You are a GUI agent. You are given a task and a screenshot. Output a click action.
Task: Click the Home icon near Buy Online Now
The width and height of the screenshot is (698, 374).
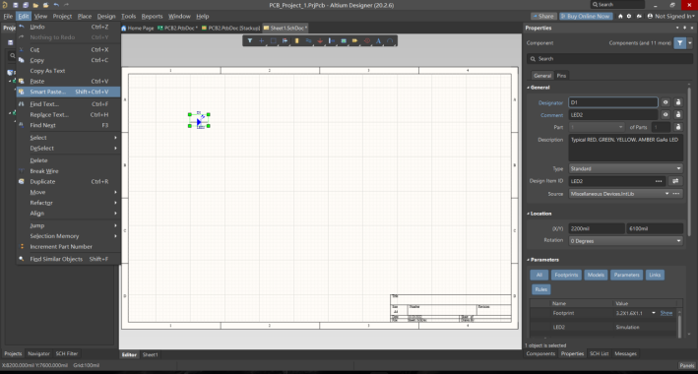[x=620, y=16]
